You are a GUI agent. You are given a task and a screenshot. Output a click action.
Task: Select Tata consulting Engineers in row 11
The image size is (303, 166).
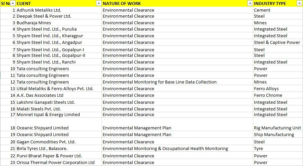(x=59, y=75)
